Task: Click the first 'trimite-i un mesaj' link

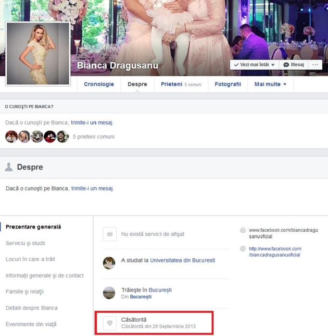Action: pos(91,122)
